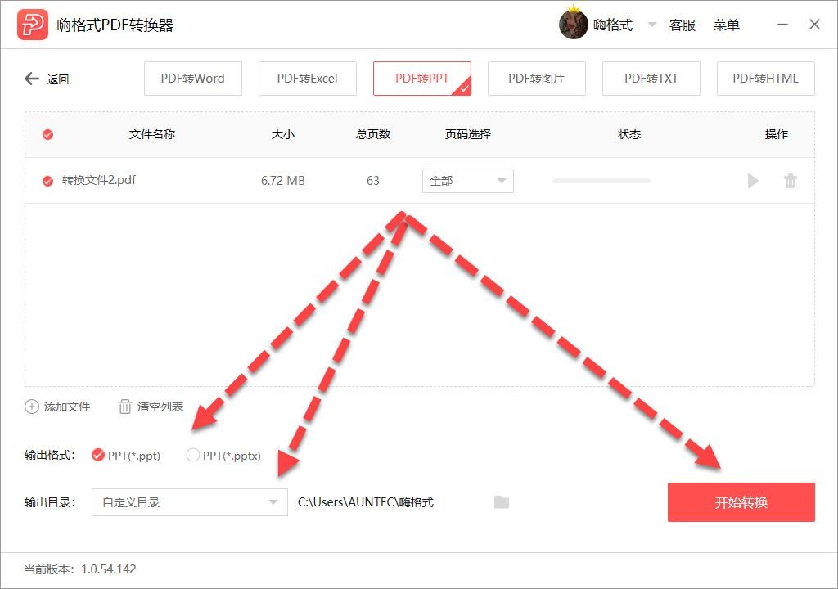Click the trash icon for 清空列表

click(x=124, y=407)
